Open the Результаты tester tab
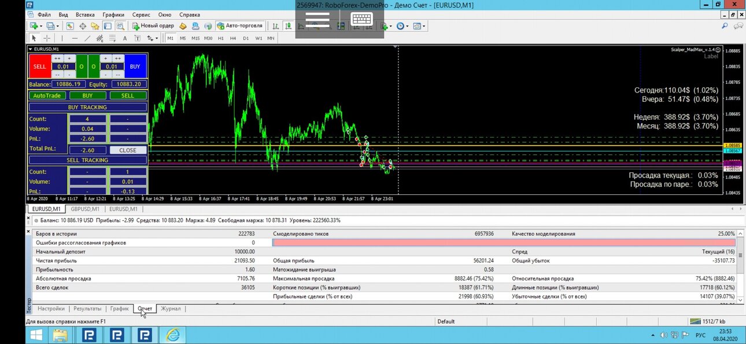This screenshot has width=746, height=344. [x=87, y=309]
